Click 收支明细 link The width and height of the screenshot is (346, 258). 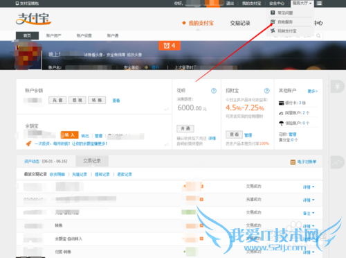click(x=57, y=174)
